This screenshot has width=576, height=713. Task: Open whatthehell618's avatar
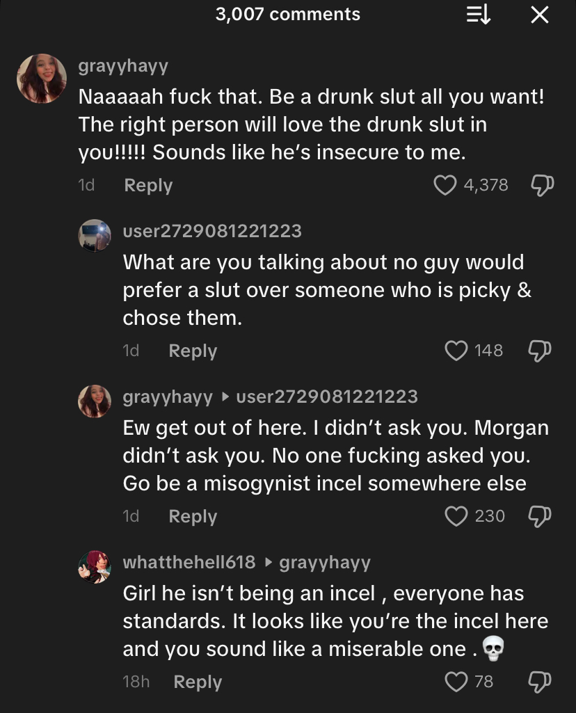pyautogui.click(x=95, y=566)
